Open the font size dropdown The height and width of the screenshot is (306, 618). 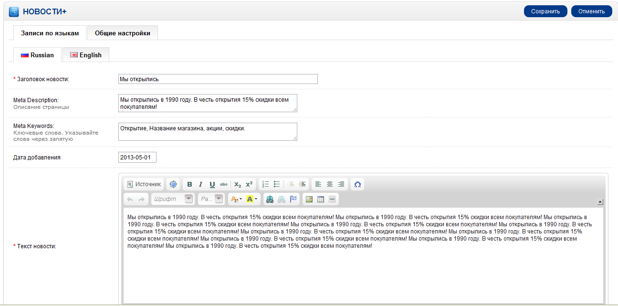211,199
